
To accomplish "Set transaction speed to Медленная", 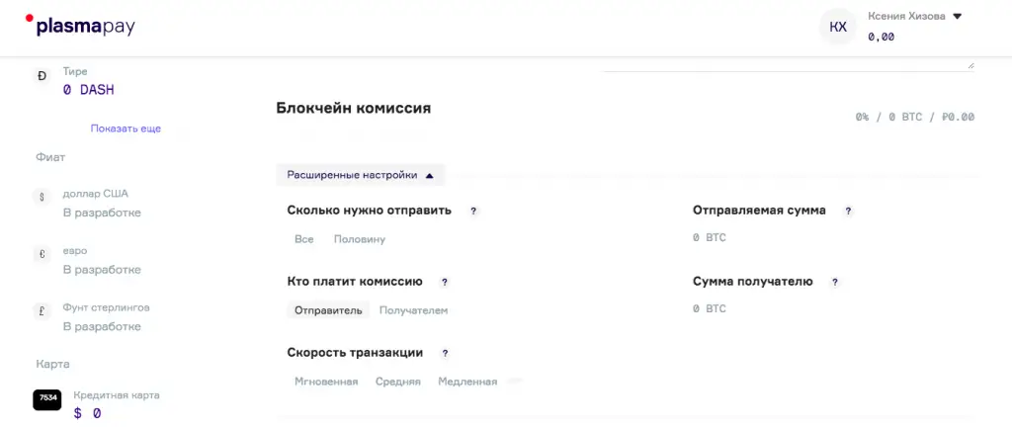I will [x=467, y=382].
